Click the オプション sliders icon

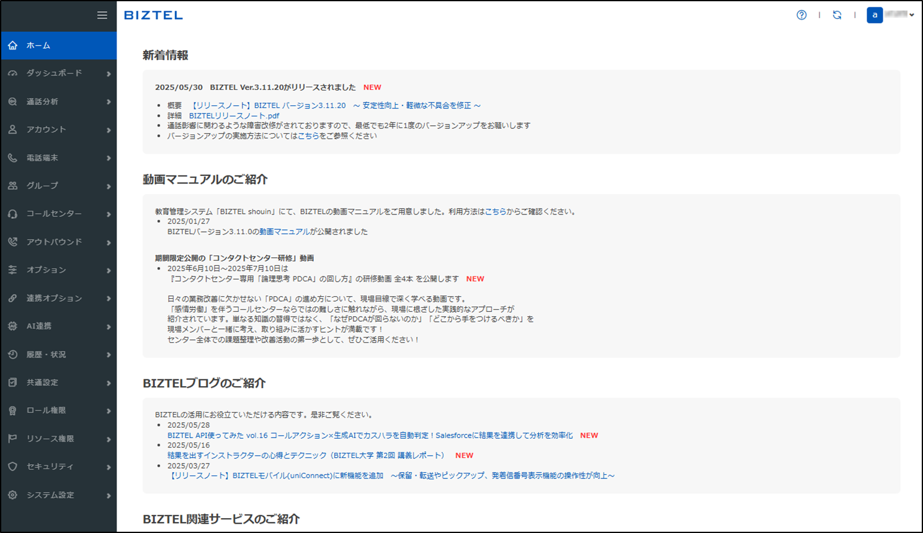12,270
